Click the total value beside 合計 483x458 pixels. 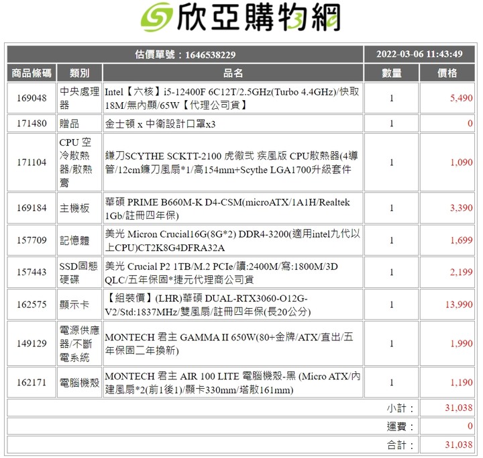[x=459, y=445]
